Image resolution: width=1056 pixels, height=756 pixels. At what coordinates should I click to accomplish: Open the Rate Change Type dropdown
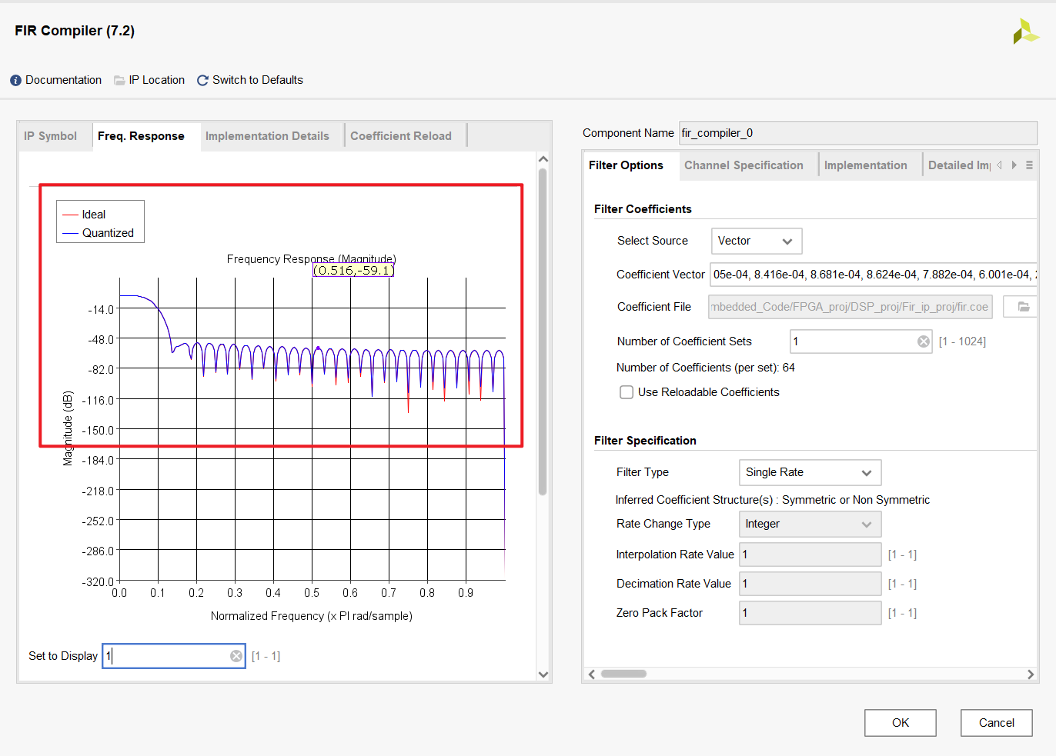coord(810,524)
